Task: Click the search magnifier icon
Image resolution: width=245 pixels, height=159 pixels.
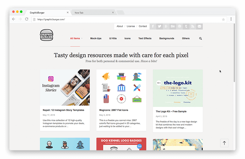Action: pyautogui.click(x=201, y=39)
